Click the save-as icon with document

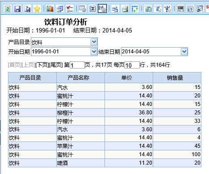pos(27,9)
